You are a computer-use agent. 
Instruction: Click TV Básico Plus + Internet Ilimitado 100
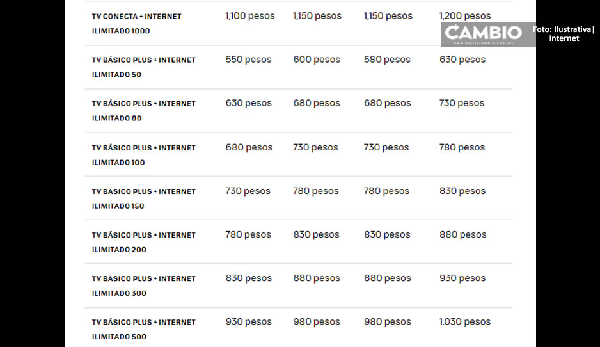tap(143, 155)
